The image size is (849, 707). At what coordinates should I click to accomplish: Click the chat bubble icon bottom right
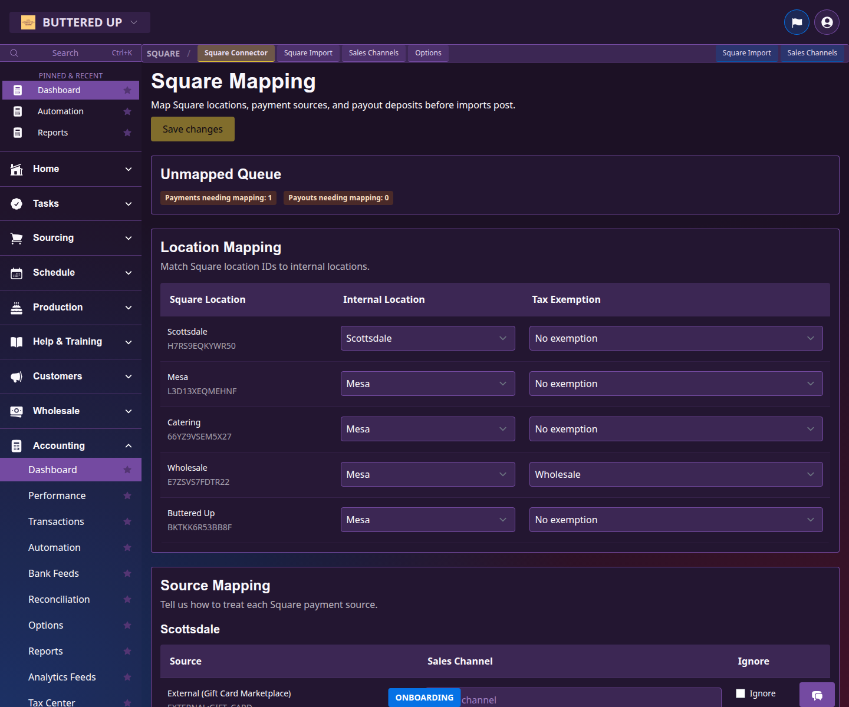[x=817, y=695]
